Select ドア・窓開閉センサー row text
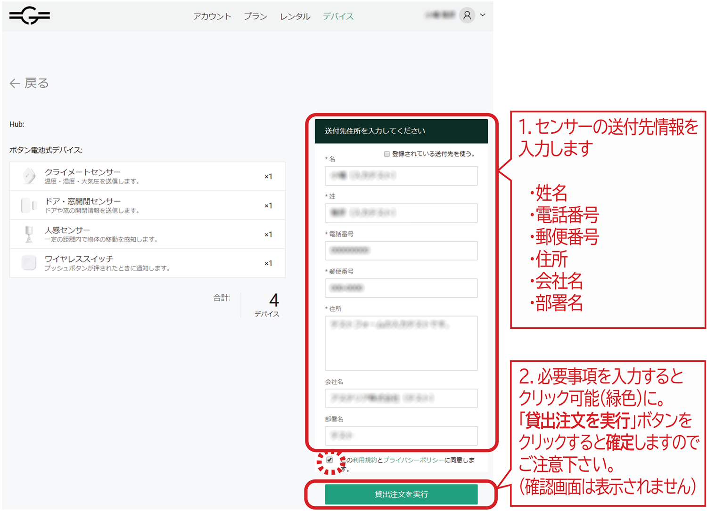 pos(82,201)
